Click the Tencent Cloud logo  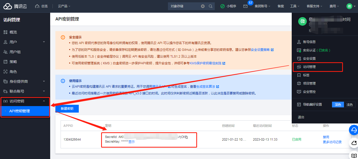click(15, 6)
